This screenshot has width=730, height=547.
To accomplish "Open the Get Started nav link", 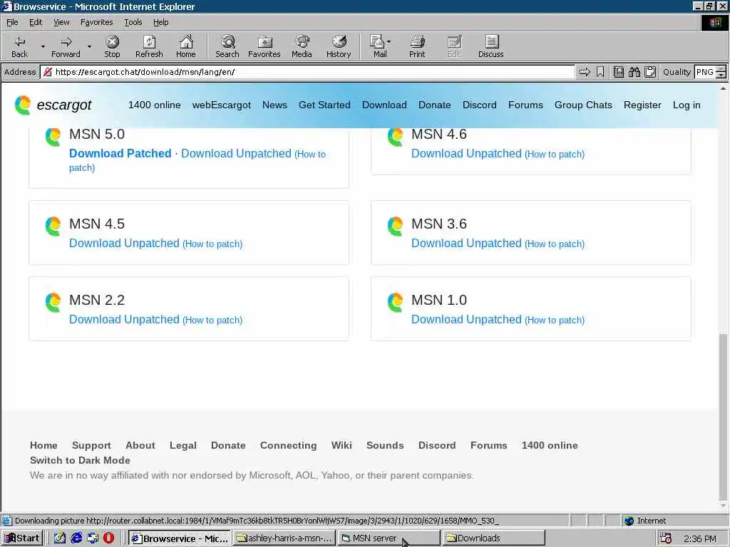I will pos(324,105).
